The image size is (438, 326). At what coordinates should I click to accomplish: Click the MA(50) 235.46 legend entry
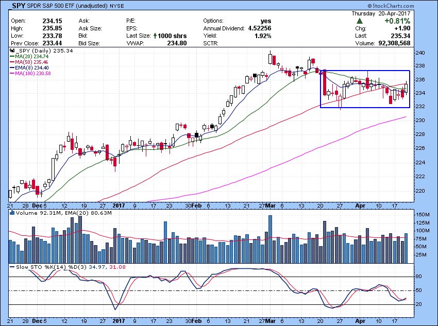(x=32, y=62)
